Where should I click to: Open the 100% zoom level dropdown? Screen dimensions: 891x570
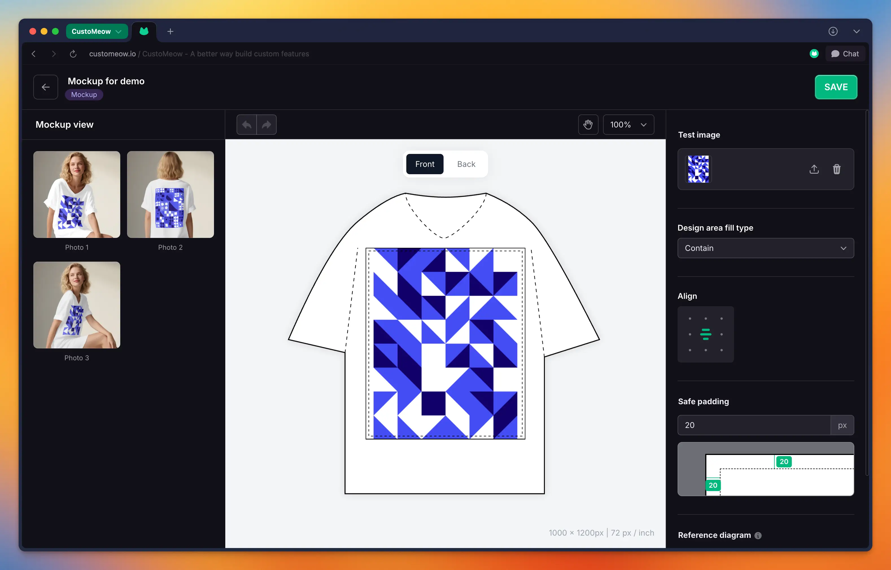click(628, 125)
